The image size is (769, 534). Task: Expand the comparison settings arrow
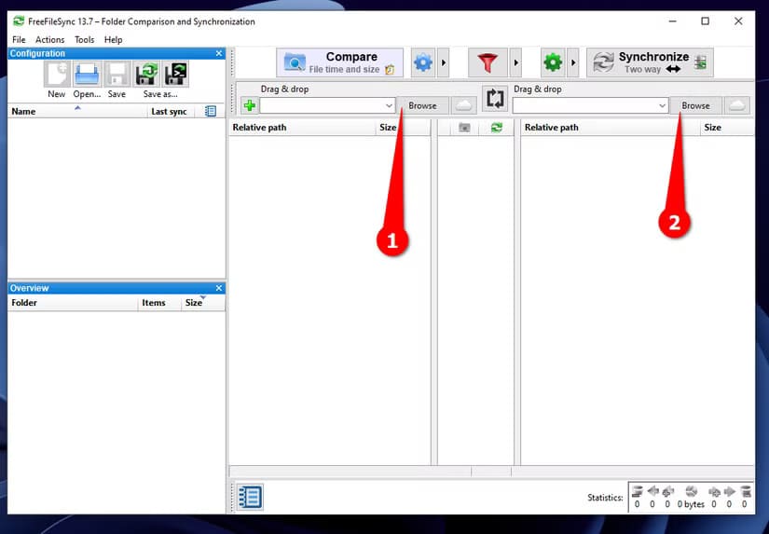(444, 62)
